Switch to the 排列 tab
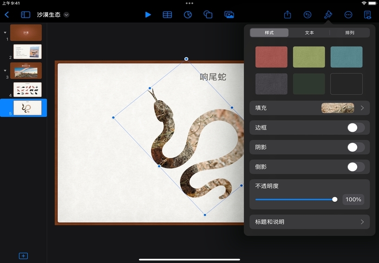379x263 pixels. [350, 33]
